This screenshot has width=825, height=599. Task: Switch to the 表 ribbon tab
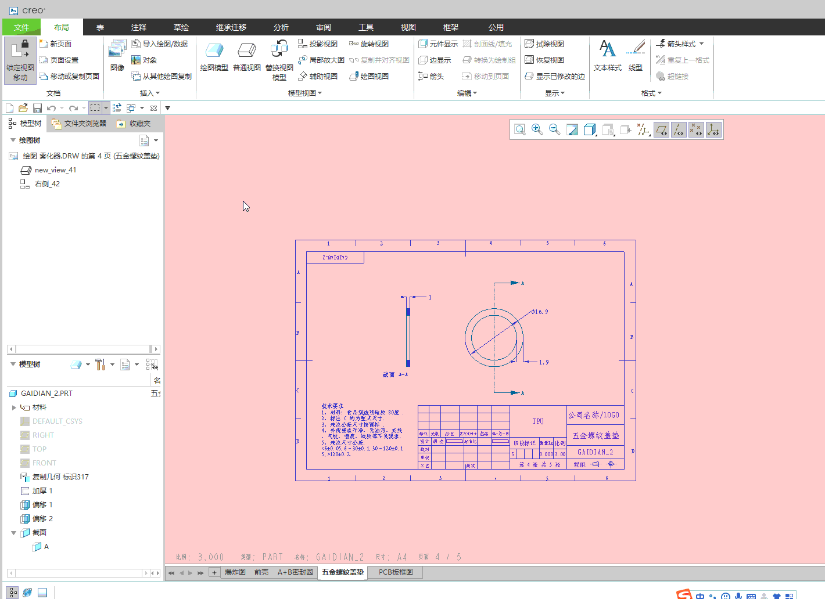point(100,27)
